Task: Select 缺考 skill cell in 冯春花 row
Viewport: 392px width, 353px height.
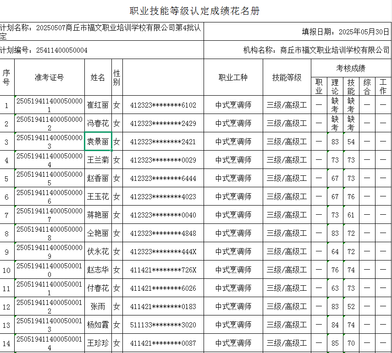Action: tap(351, 123)
